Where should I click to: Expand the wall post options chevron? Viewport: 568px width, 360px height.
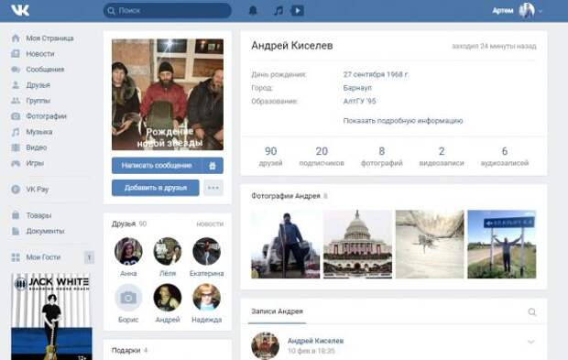click(531, 342)
